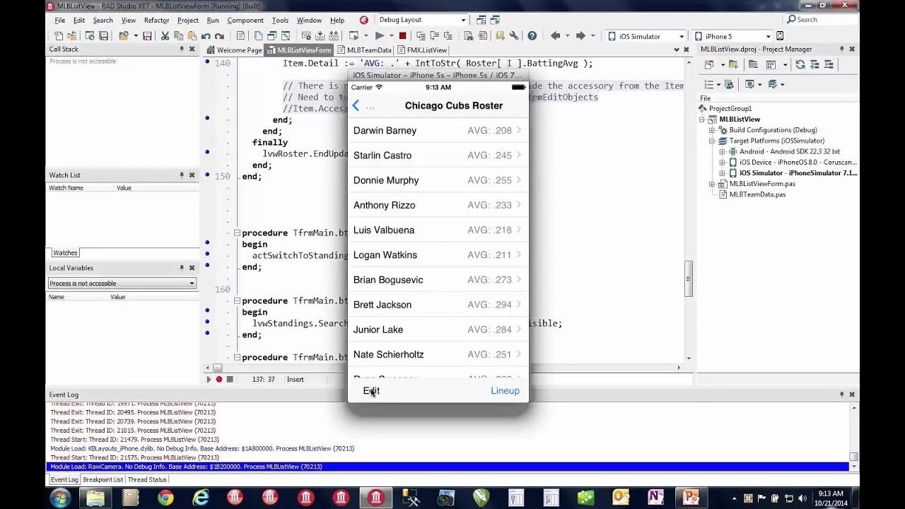The width and height of the screenshot is (905, 509).
Task: Open the iPhone 5 device dropdown
Action: (768, 36)
